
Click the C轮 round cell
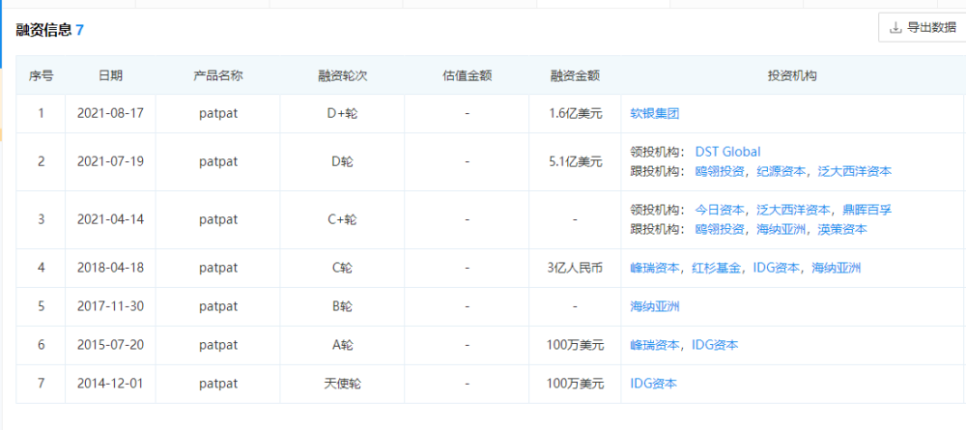343,268
